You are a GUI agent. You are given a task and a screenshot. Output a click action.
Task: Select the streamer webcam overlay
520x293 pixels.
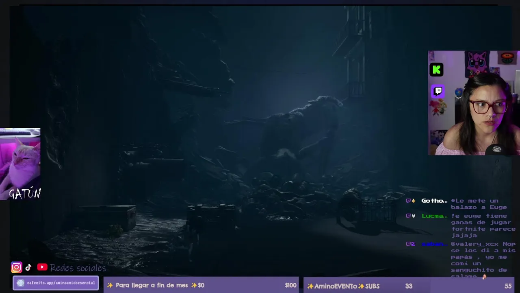(474, 103)
